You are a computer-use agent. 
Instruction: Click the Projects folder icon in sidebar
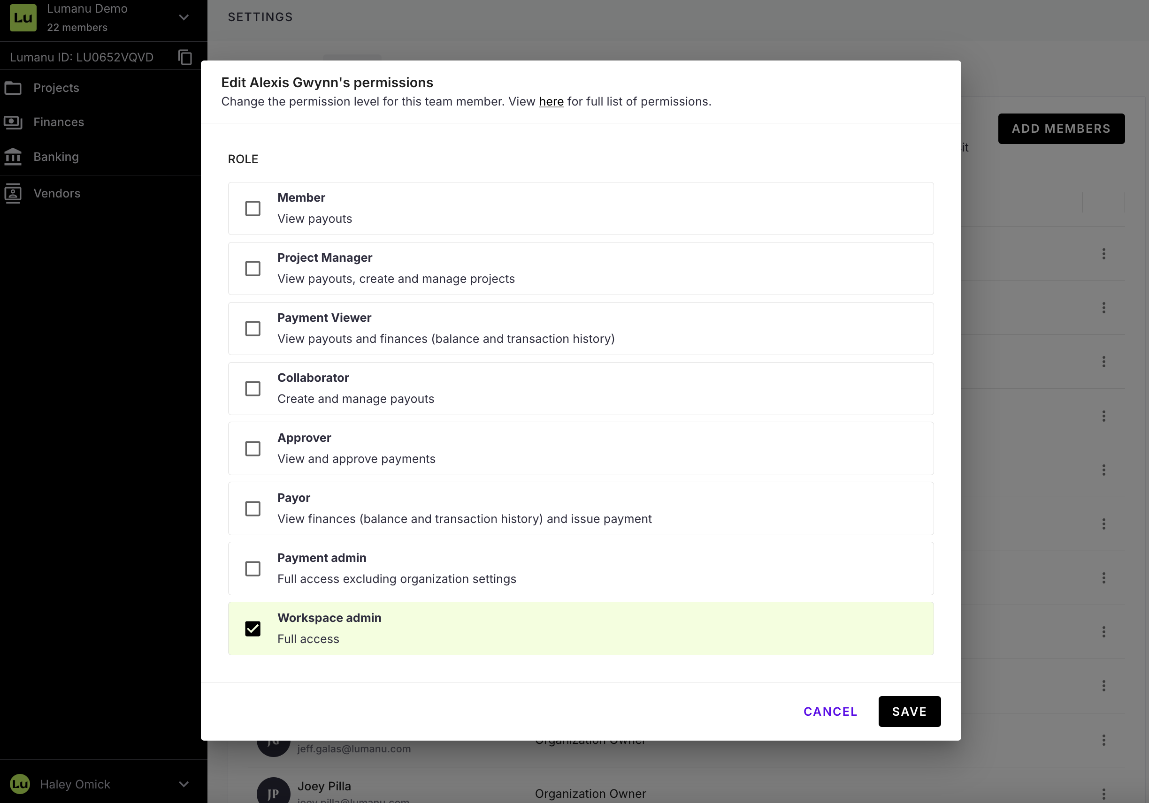(13, 88)
